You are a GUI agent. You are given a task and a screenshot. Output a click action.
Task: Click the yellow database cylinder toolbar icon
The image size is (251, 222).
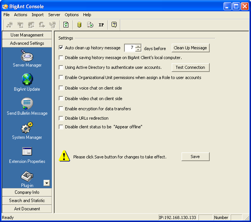click(x=79, y=25)
